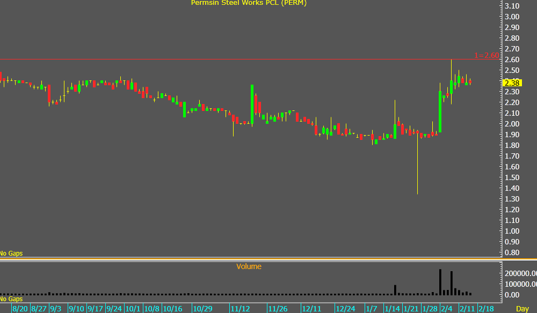The width and height of the screenshot is (537, 313).
Task: Select the 10/29 date marker
Action: coord(202,309)
